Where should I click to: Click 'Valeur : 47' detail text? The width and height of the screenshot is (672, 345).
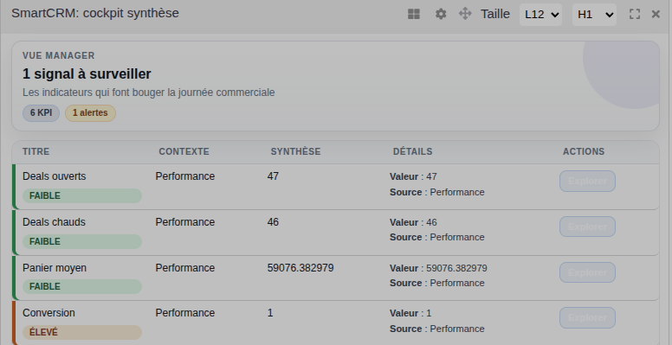tap(413, 176)
